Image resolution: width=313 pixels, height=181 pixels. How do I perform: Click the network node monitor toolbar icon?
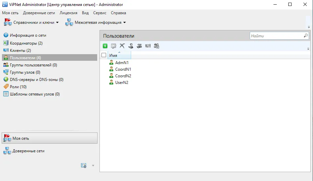(148, 46)
